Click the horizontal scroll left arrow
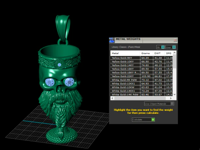The height and width of the screenshot is (150, 200). coord(112,98)
